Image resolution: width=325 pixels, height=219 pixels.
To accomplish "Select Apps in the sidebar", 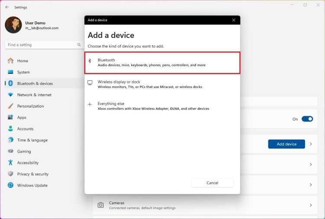I will [22, 117].
